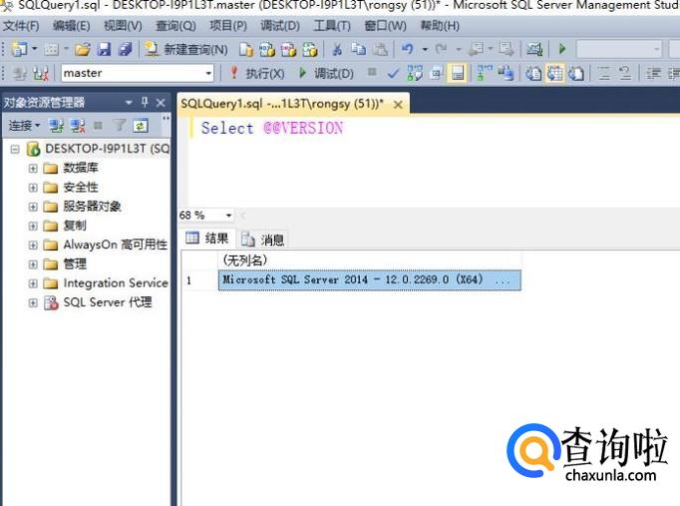This screenshot has width=680, height=506.
Task: Click the Copy icon
Action: point(358,49)
